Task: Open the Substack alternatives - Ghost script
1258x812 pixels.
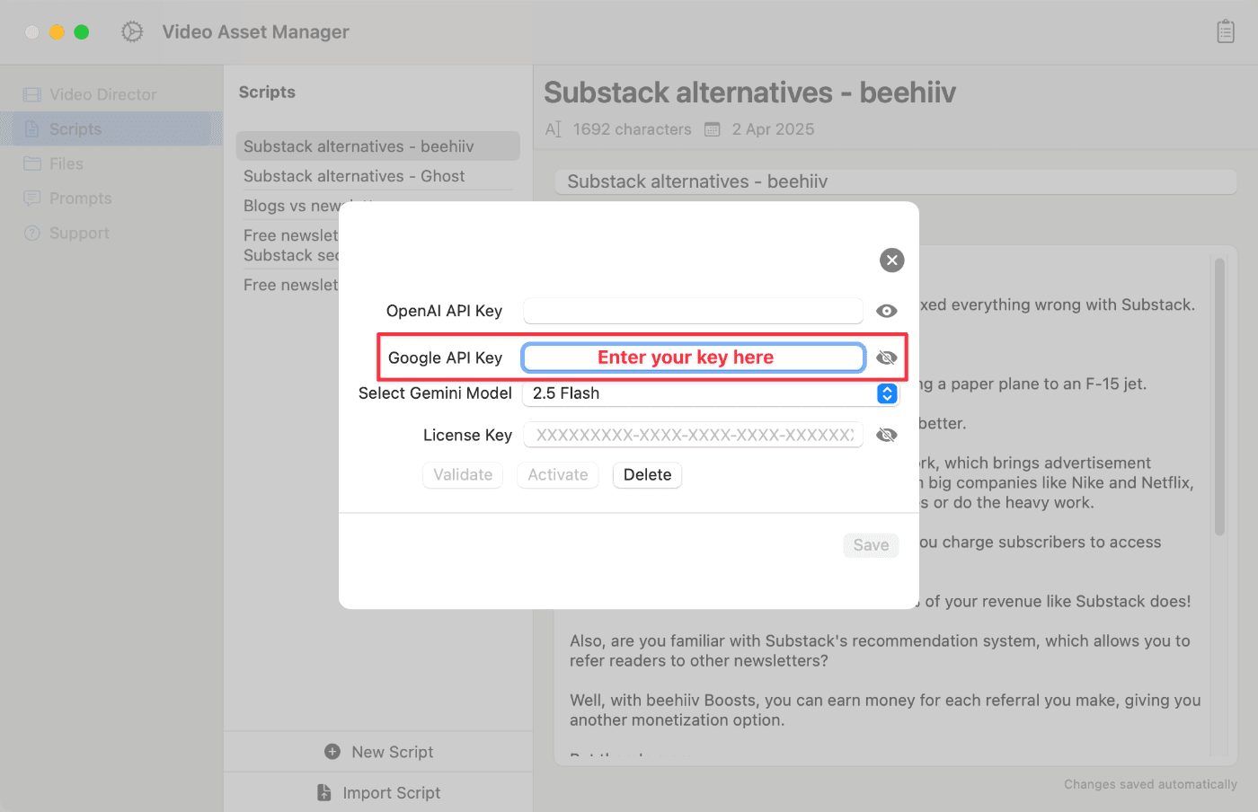Action: 354,176
